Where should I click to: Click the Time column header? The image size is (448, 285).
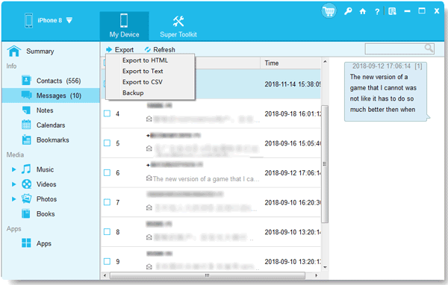tap(290, 63)
